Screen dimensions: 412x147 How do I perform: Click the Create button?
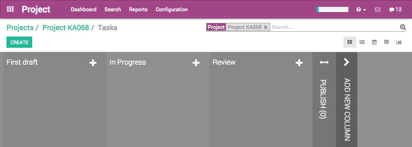point(19,42)
